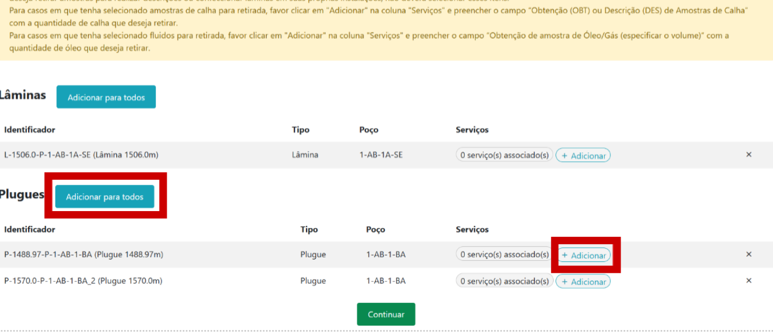Select identifier L-1506.0-P-1-AB-1A-SE

click(x=81, y=155)
